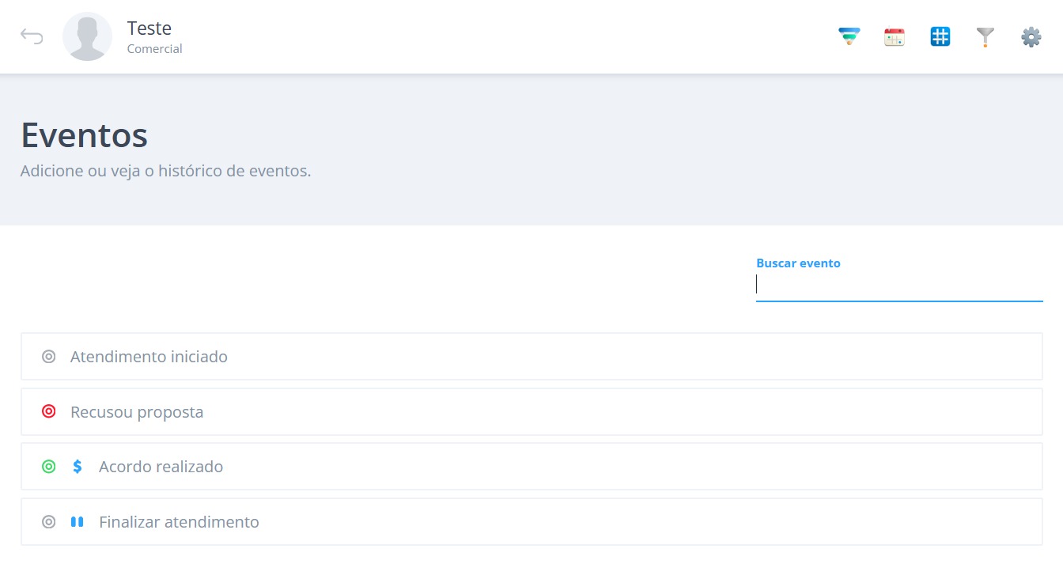Select the Recusou proposta event
This screenshot has height=579, width=1063.
531,412
